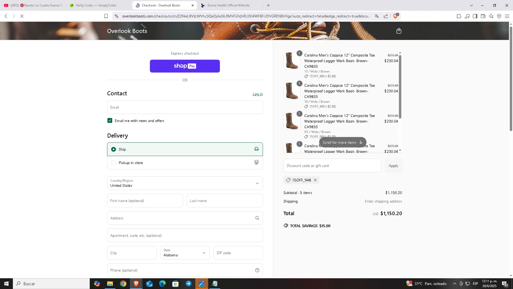
Task: Click the browser forward arrow
Action: click(x=14, y=16)
